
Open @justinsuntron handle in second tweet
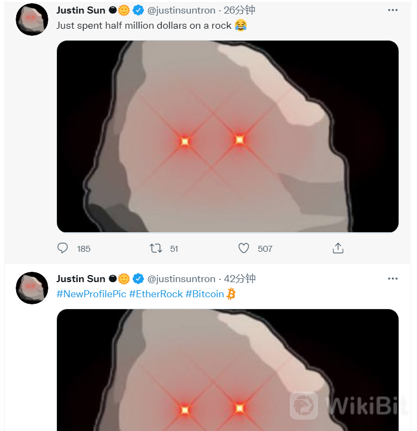(182, 279)
